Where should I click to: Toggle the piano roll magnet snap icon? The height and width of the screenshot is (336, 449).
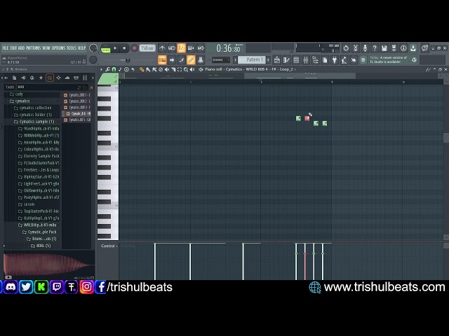(x=114, y=69)
